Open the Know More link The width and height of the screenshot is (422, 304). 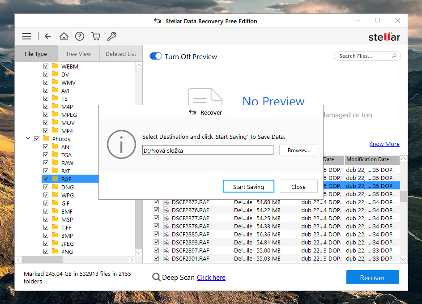point(384,144)
